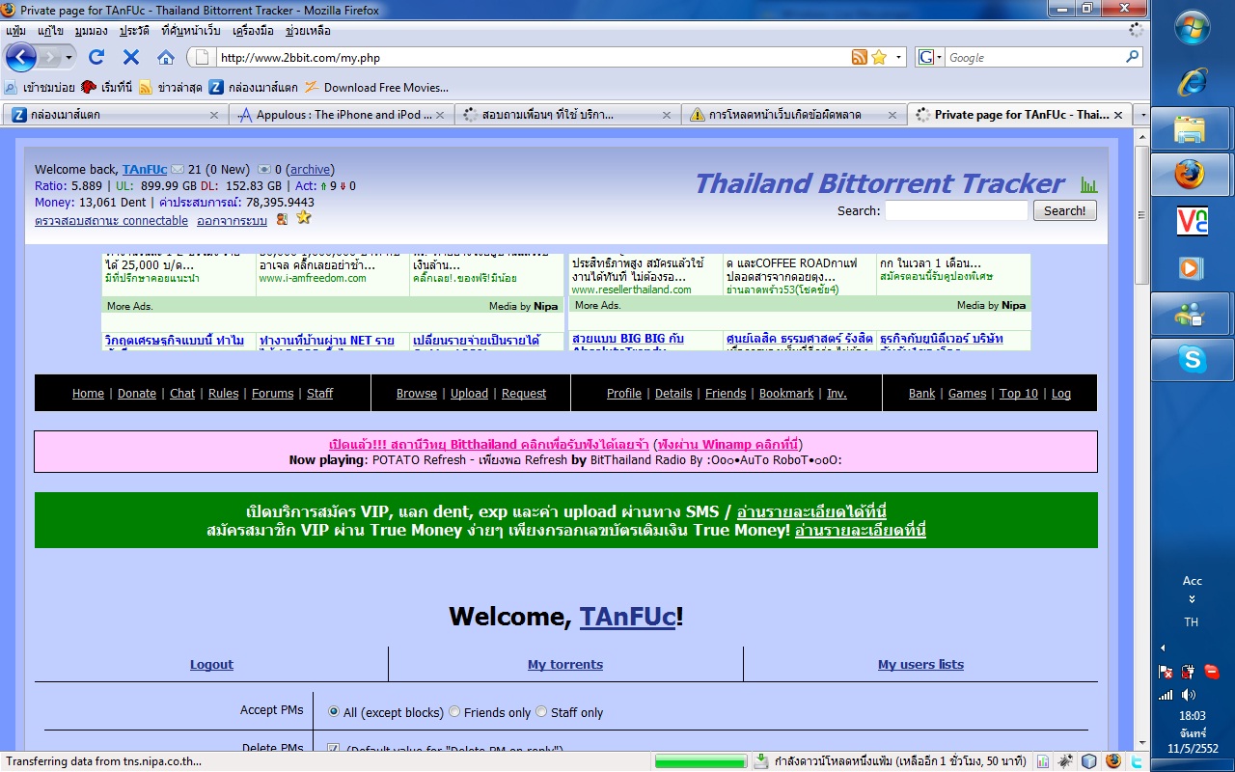Screen dimensions: 1235x772
Task: Click the Firebug bug icon in the status bar
Action: tap(1065, 761)
